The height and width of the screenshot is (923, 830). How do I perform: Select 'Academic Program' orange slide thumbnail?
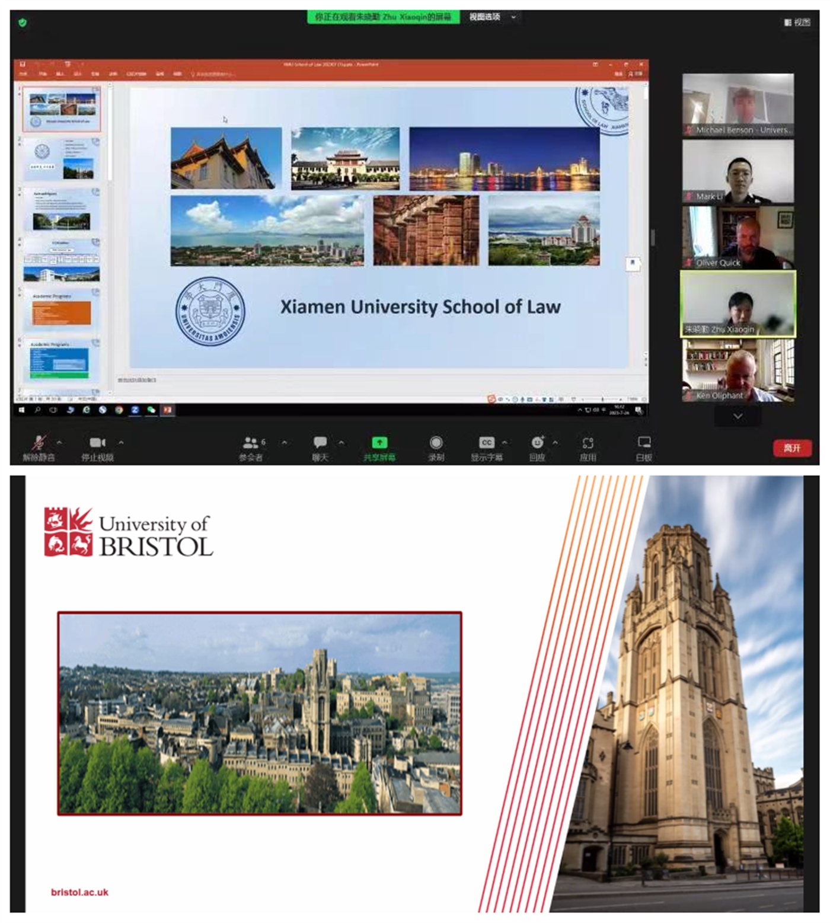[62, 311]
